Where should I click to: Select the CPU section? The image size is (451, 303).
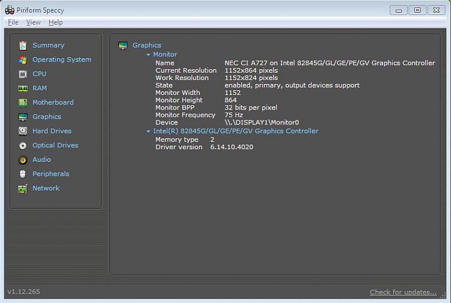[40, 74]
